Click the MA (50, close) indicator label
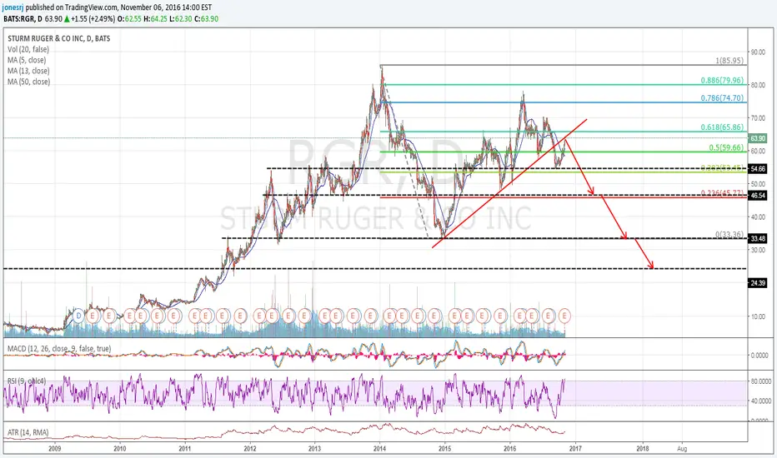The width and height of the screenshot is (777, 458). [x=28, y=82]
